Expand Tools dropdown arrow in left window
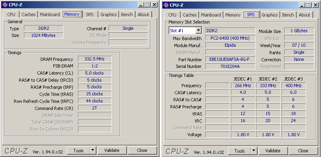 (x=93, y=151)
